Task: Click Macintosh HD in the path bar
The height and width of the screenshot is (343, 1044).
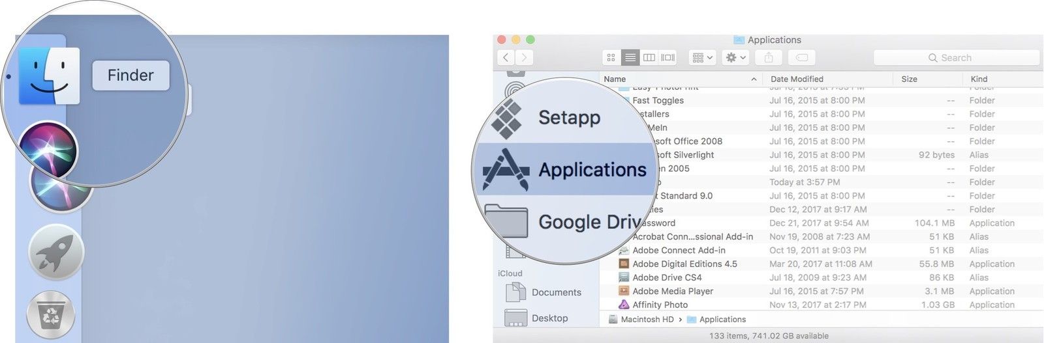Action: 647,320
